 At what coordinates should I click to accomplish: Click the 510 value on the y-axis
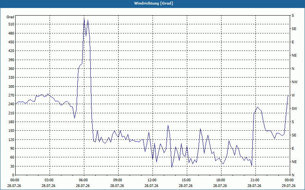tap(11, 24)
